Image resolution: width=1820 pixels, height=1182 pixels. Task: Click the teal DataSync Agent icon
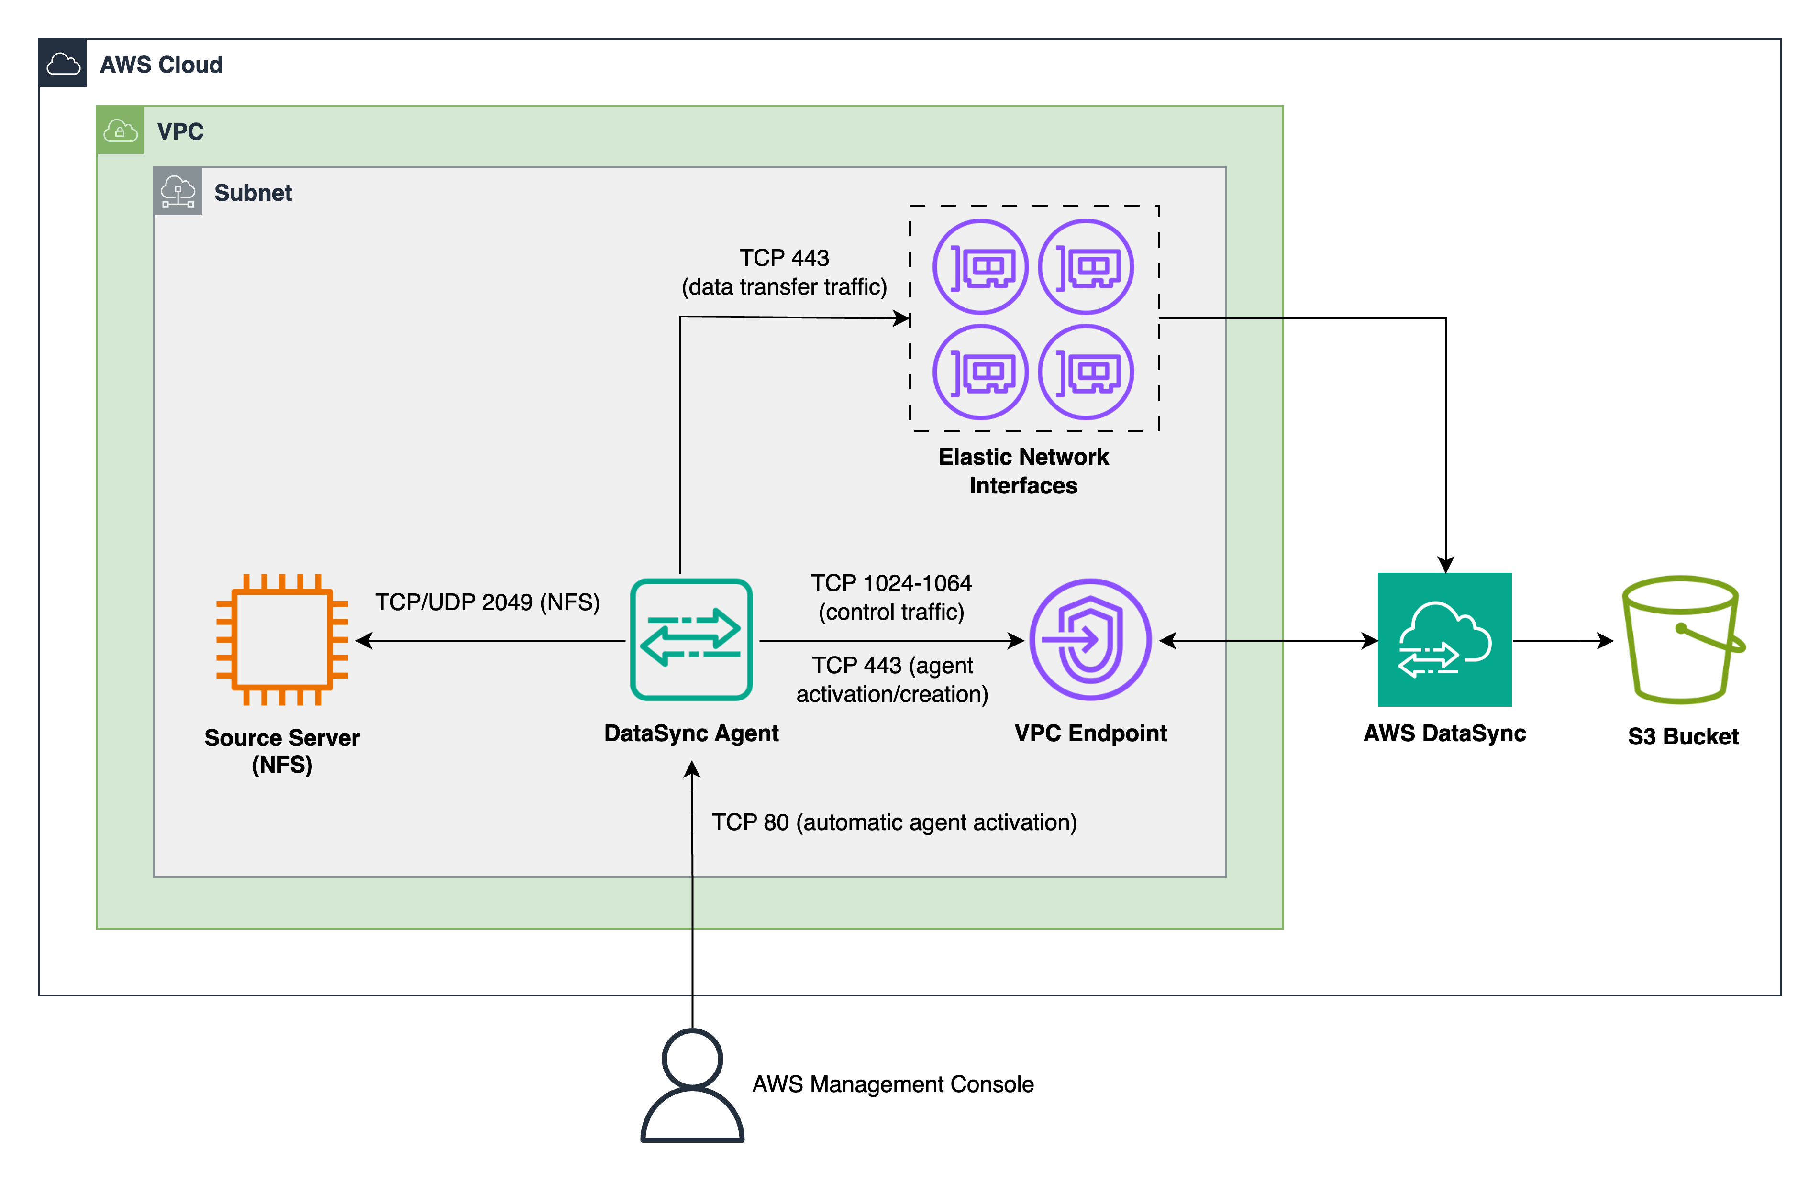pyautogui.click(x=691, y=639)
